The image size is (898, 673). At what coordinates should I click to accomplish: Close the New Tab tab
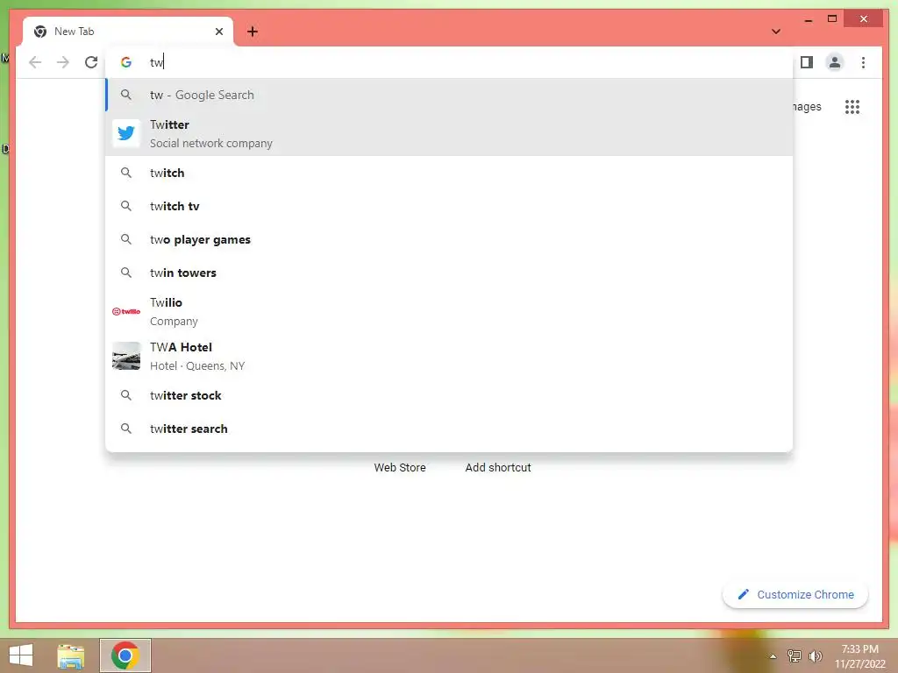218,32
